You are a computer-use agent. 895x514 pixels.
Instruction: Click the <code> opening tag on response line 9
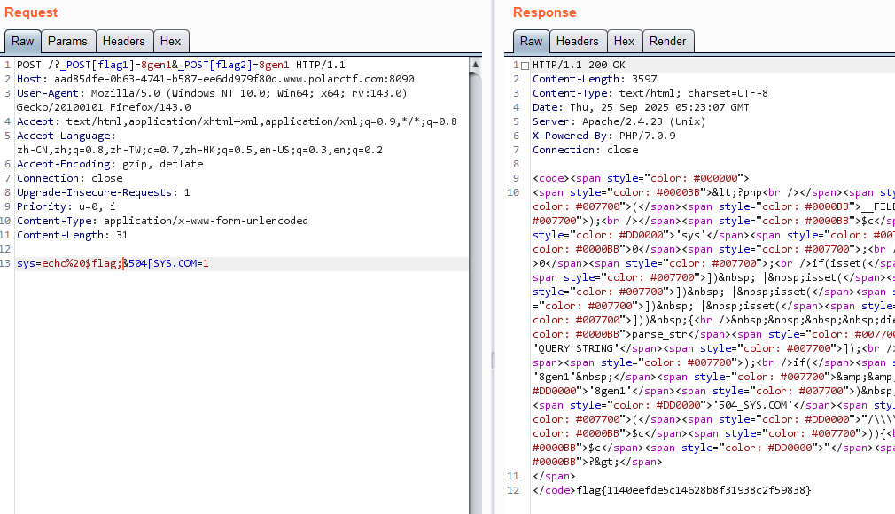click(551, 179)
